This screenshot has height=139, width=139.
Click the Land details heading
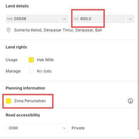[x=17, y=6]
